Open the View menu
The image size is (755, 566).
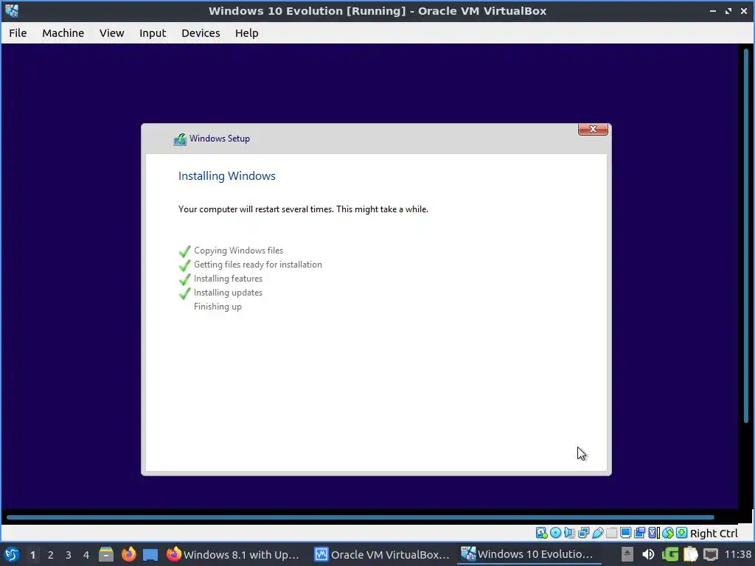point(112,32)
